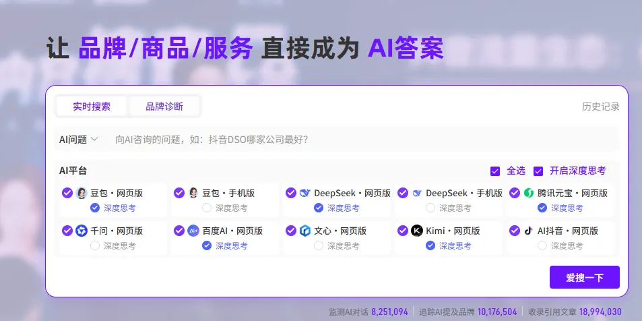Click the 腾讯元宝 green logo icon
This screenshot has height=321, width=642.
529,193
